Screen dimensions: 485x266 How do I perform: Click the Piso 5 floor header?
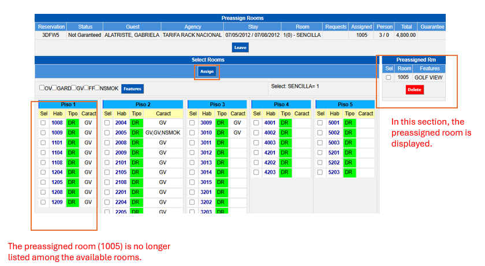tap(345, 104)
